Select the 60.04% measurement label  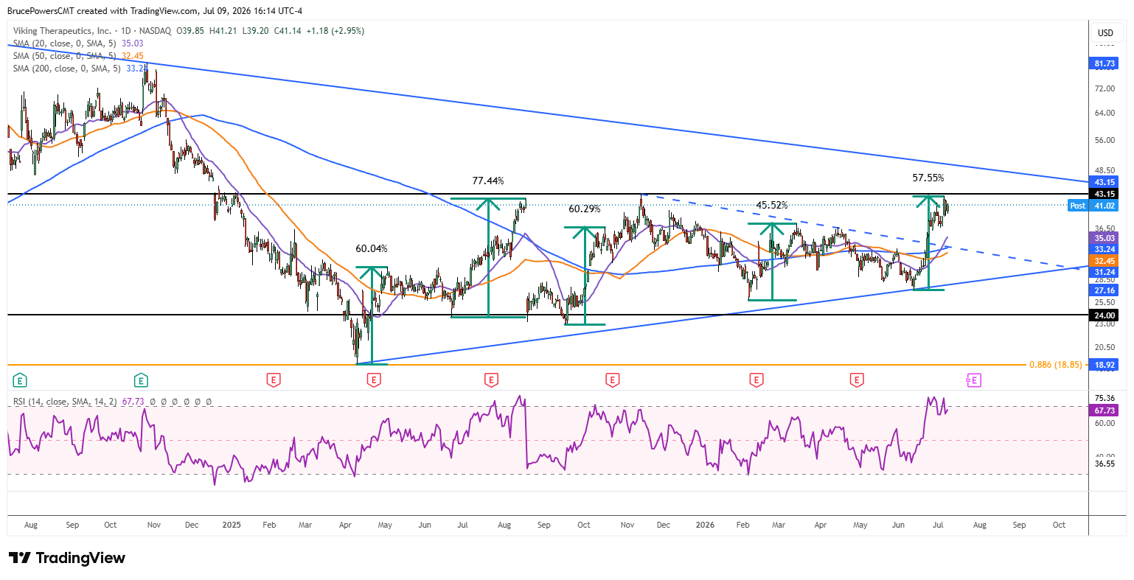tap(372, 249)
